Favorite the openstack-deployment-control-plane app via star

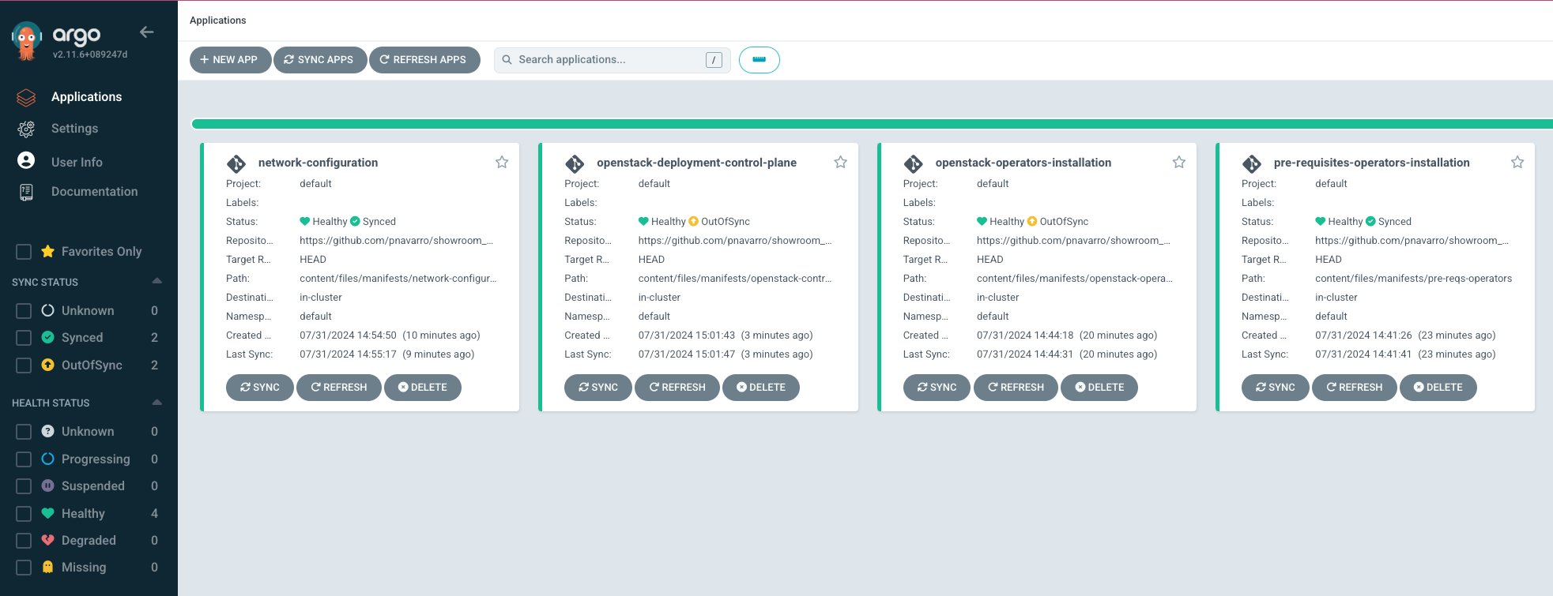(840, 163)
